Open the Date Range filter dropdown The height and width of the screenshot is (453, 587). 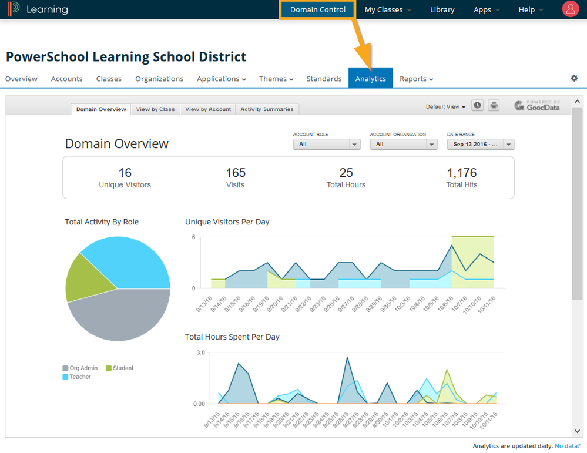pyautogui.click(x=480, y=144)
